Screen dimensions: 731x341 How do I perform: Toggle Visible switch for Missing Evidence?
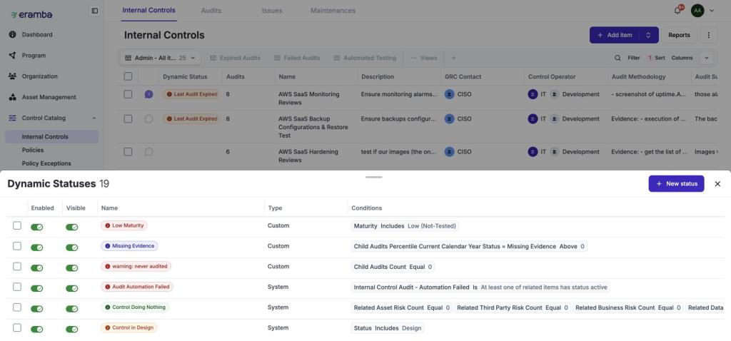(72, 248)
